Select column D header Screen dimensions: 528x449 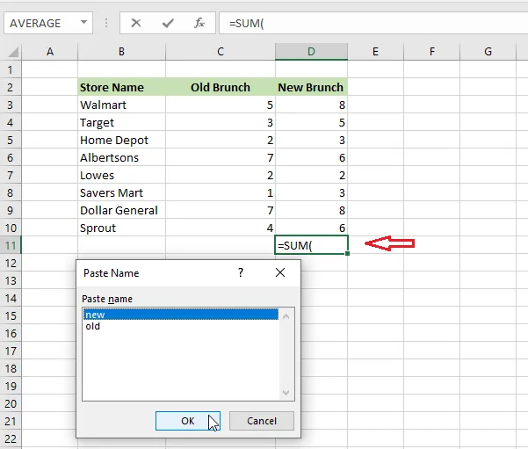coord(311,52)
